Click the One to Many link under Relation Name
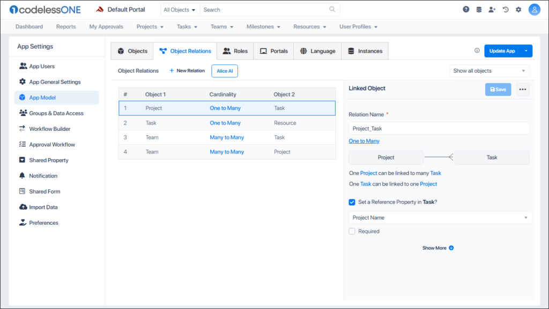This screenshot has height=309, width=549. (x=364, y=141)
